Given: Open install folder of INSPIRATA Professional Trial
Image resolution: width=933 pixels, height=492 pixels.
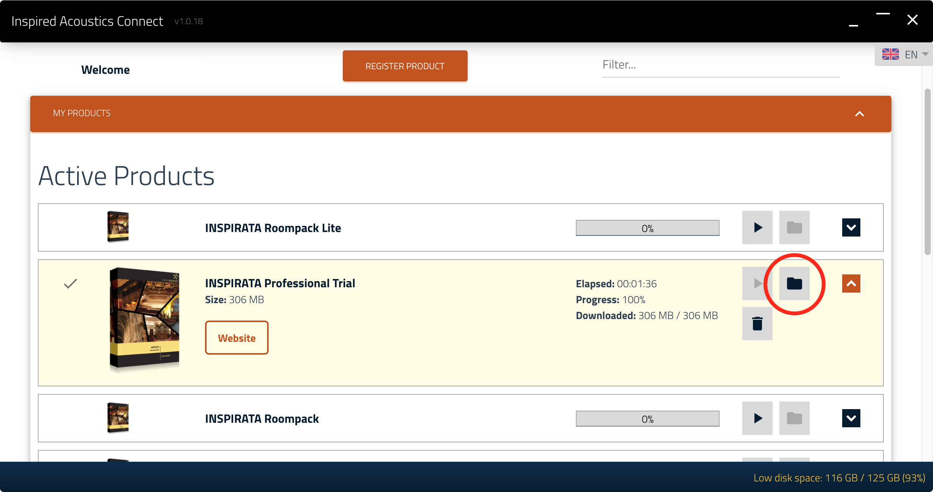Looking at the screenshot, I should click(x=794, y=283).
